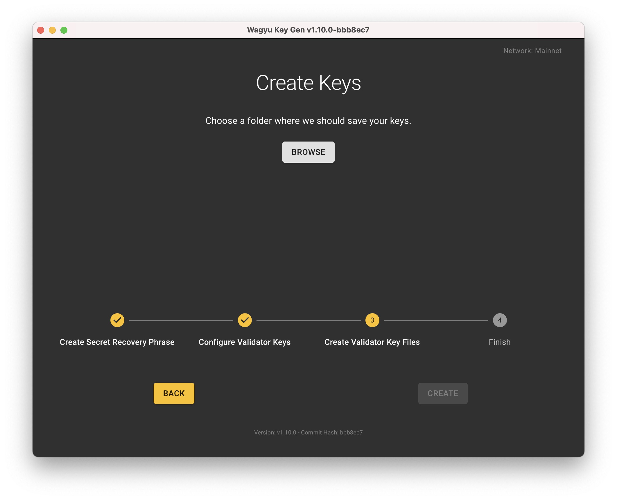The width and height of the screenshot is (617, 500).
Task: Click the Network: Mainnet indicator
Action: [532, 51]
